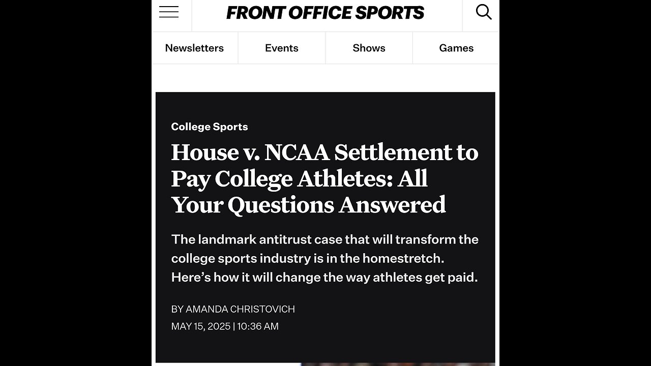Switch to the Events tab
651x366 pixels.
pos(281,48)
